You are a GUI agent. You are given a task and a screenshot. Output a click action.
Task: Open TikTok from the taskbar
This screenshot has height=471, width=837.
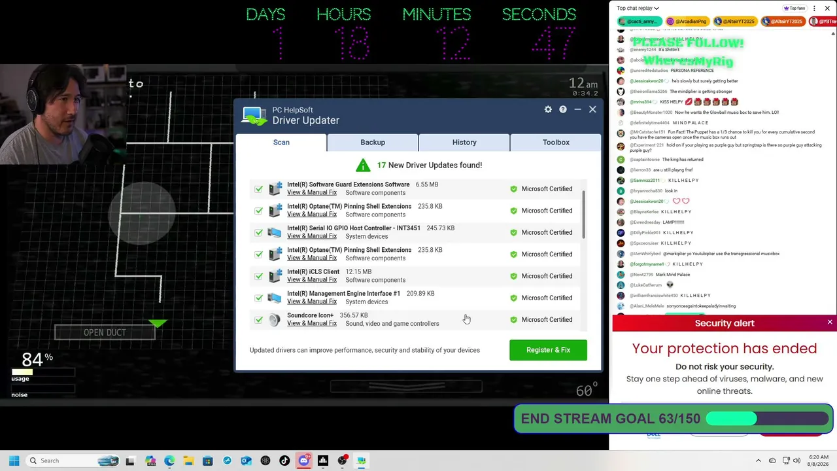coord(284,461)
